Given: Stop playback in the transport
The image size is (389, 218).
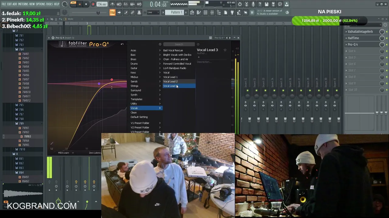Looking at the screenshot, I should pyautogui.click(x=86, y=4).
